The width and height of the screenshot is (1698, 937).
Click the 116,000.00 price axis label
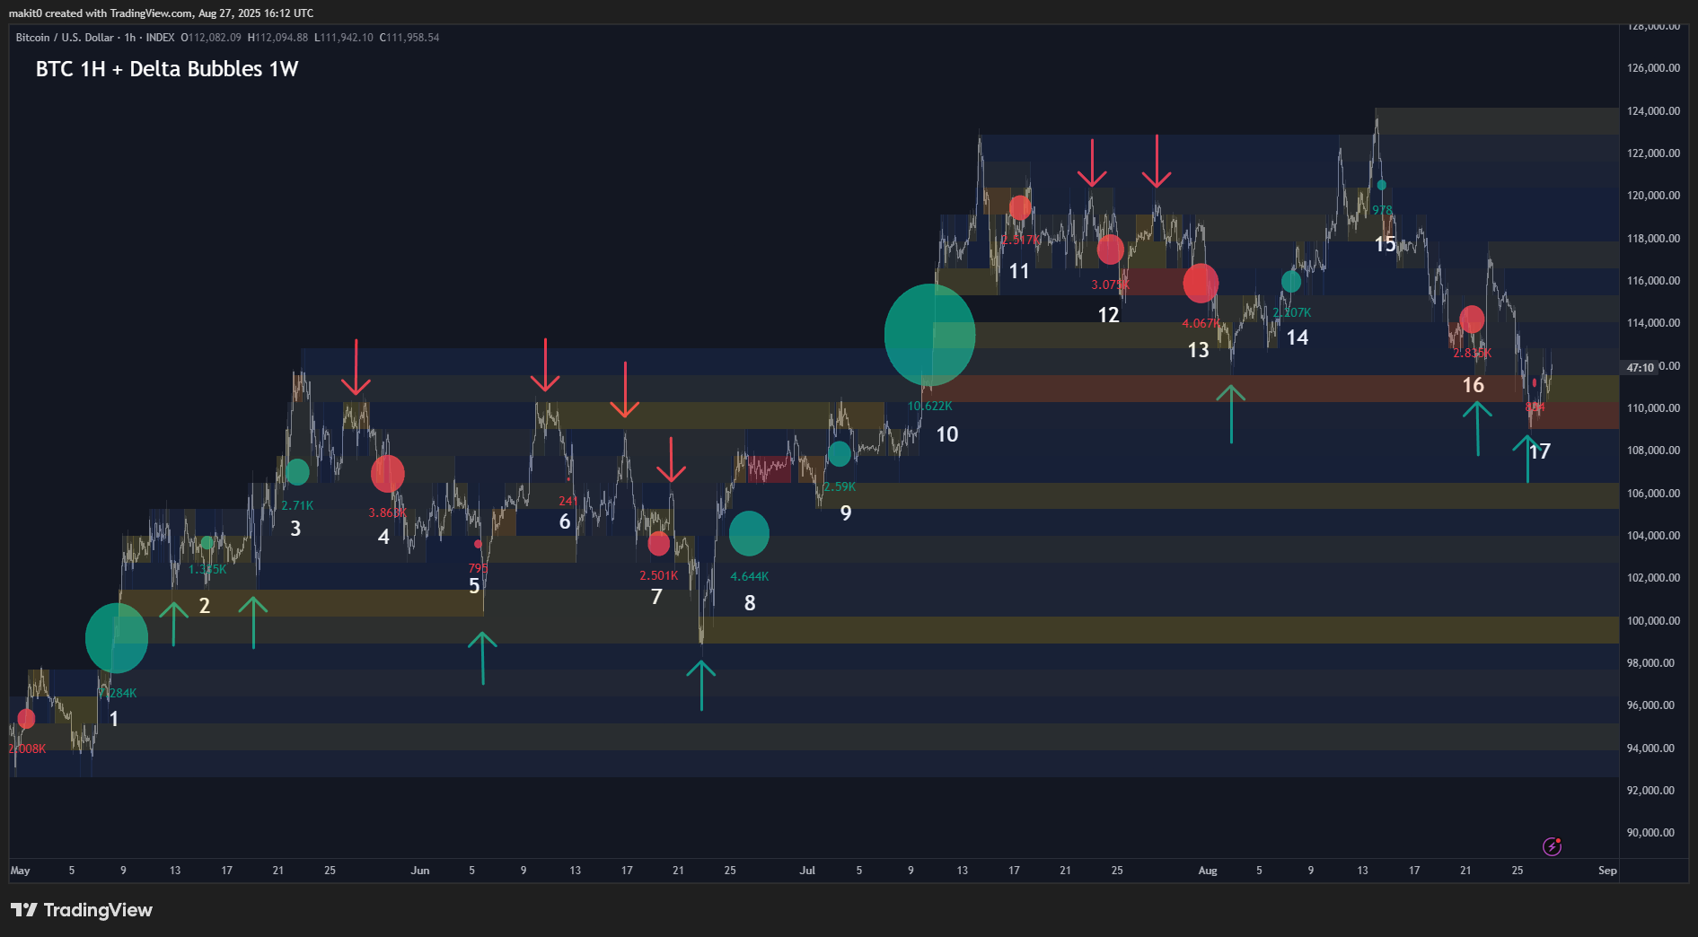pos(1653,281)
